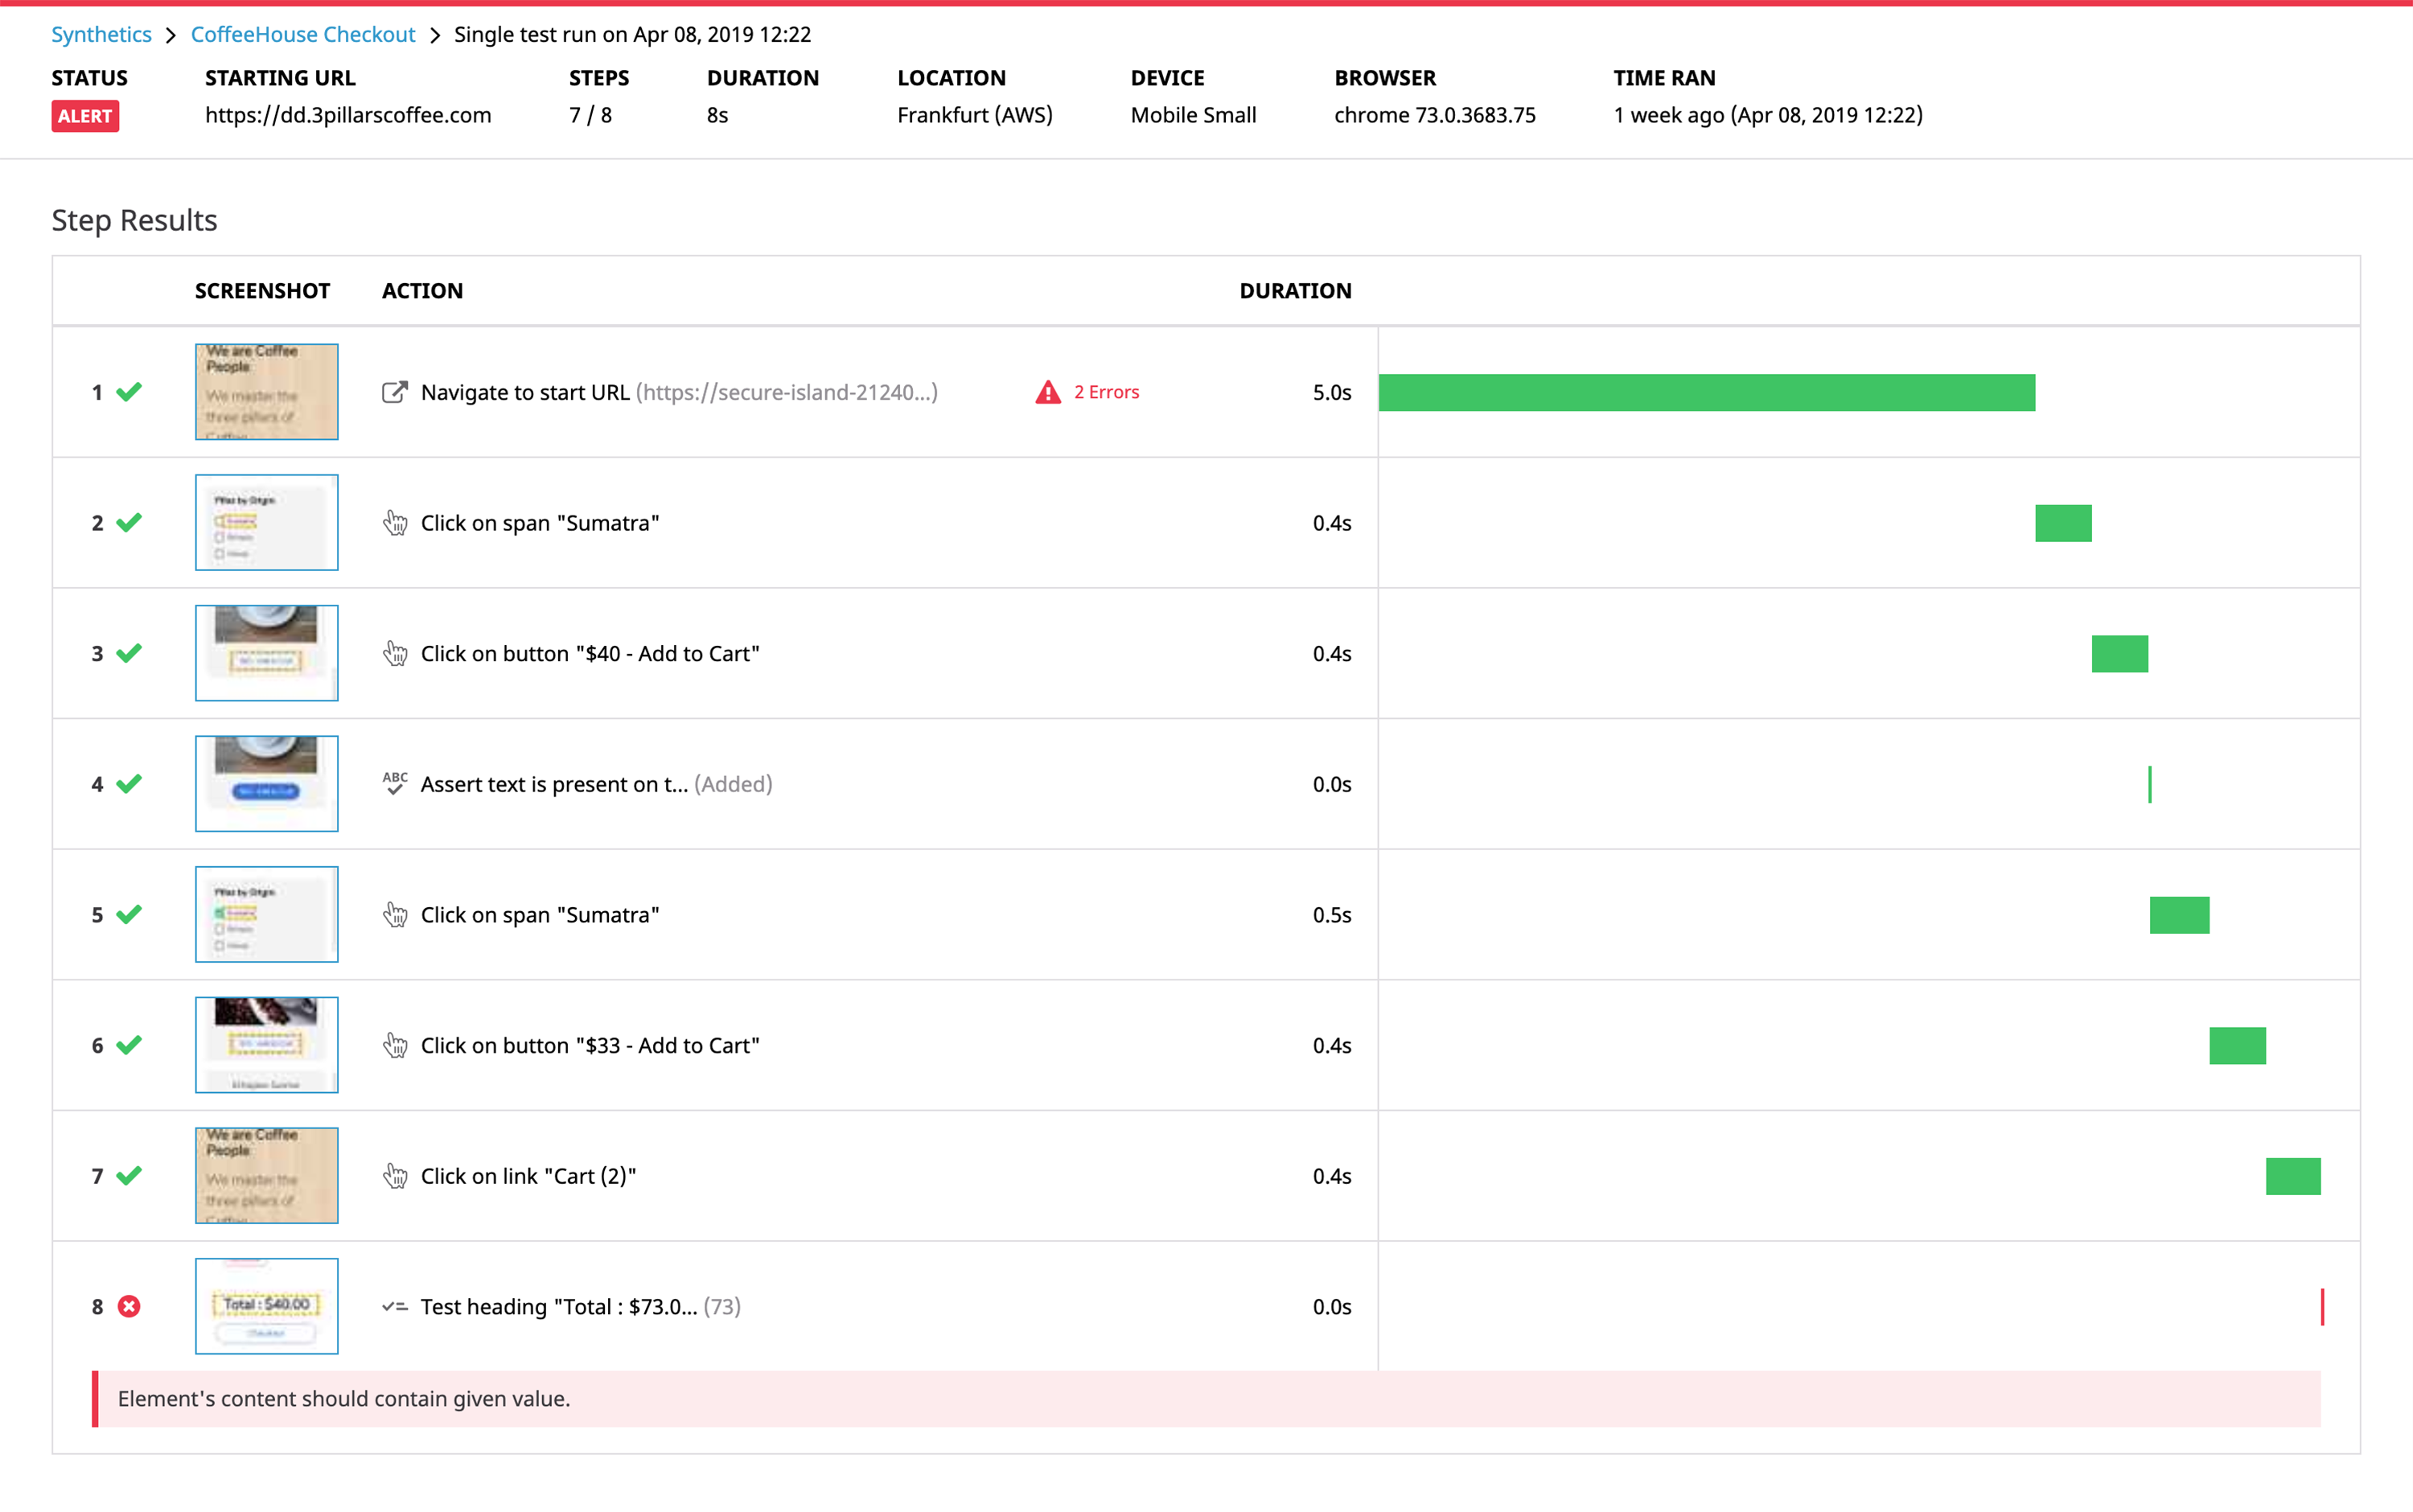Click the green checkmark for step 6

129,1045
